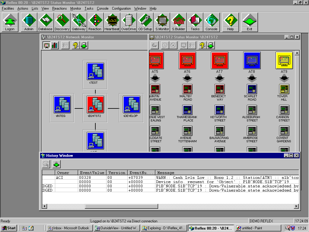Select the \B24TST2 red node icon
Screen dimensions: 309x232
95,105
